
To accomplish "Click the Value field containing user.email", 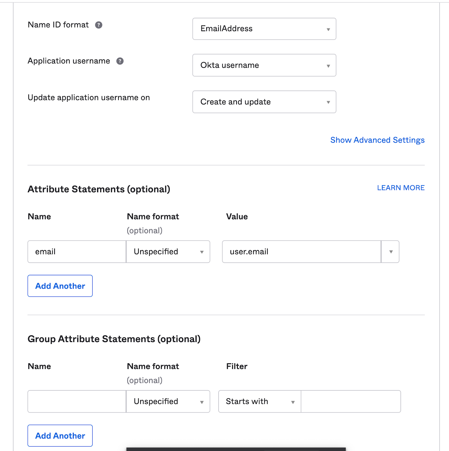I will tap(301, 252).
